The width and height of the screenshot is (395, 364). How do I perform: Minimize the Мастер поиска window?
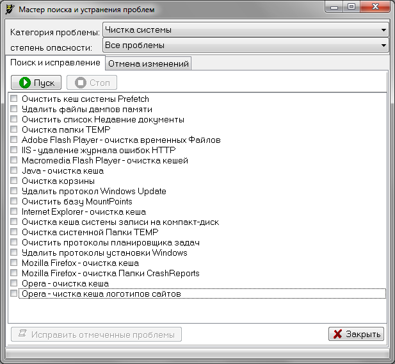[x=334, y=7]
